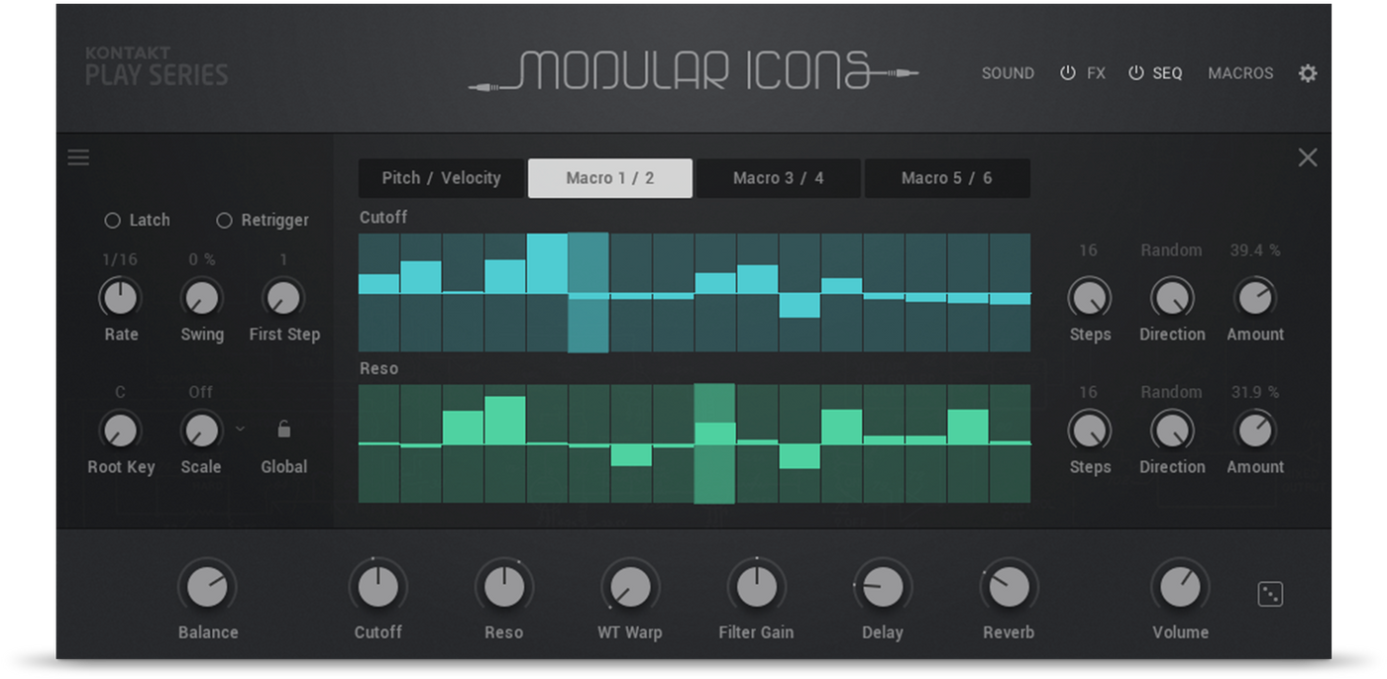Click the Cutoff row Steps knob
1387x679 pixels.
click(x=1089, y=297)
